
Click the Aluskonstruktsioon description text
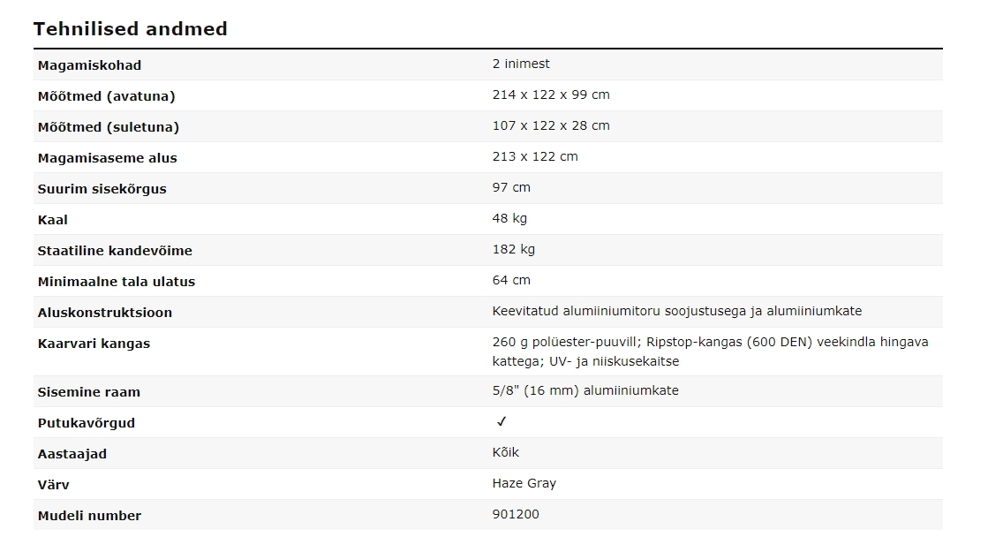676,311
